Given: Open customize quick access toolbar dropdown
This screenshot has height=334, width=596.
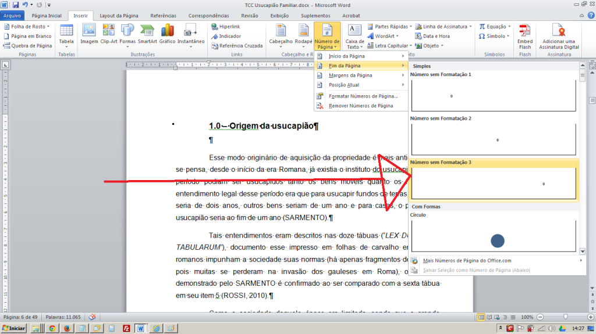Looking at the screenshot, I should tap(49, 5).
